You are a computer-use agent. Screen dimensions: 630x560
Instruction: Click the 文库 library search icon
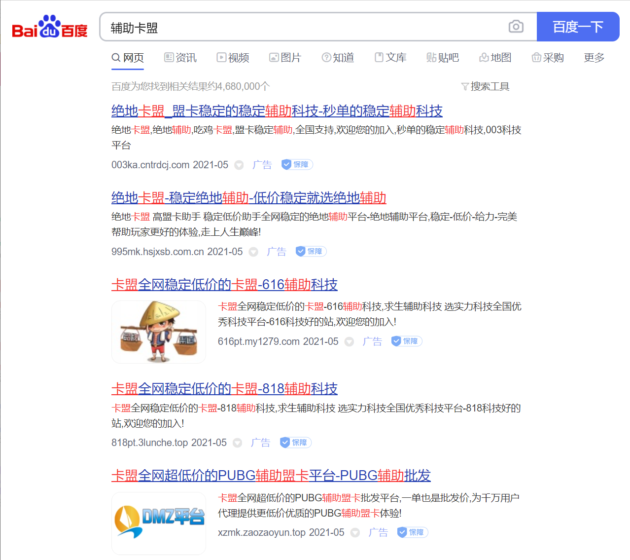pos(379,58)
